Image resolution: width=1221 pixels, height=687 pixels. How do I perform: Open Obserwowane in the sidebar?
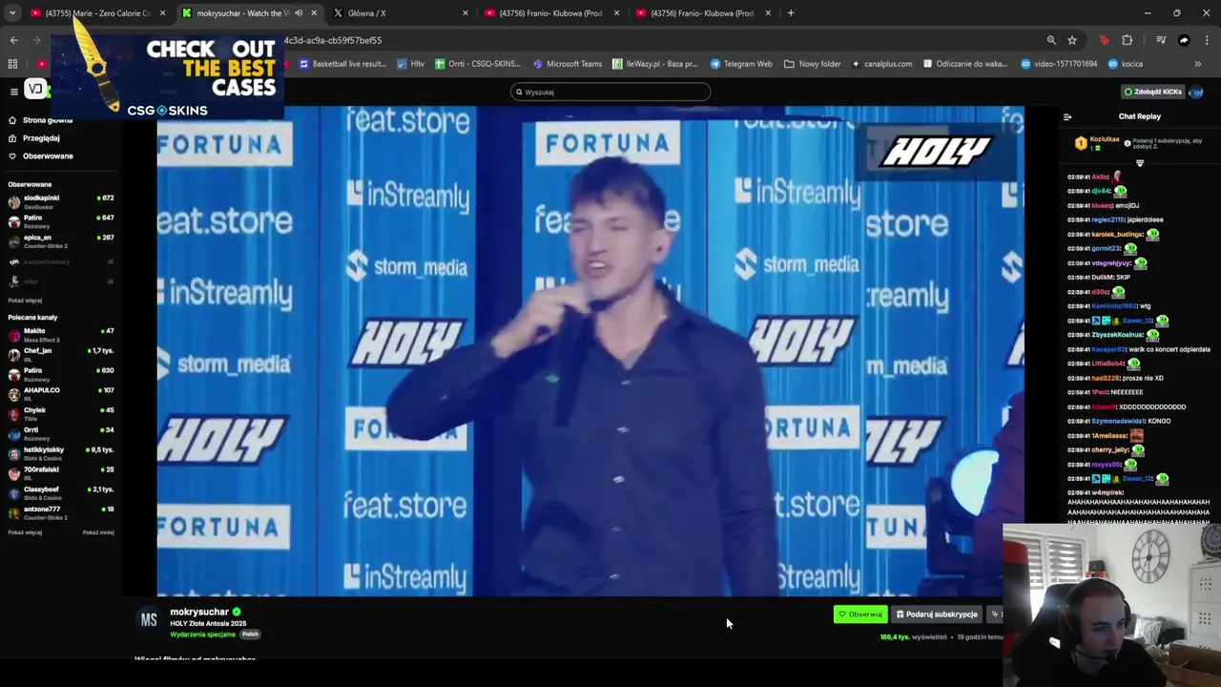[x=40, y=156]
